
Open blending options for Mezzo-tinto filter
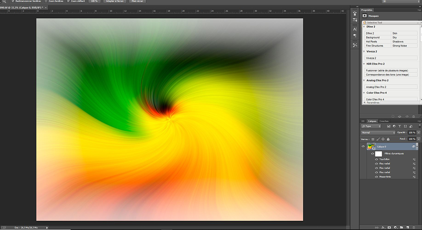[x=414, y=177]
